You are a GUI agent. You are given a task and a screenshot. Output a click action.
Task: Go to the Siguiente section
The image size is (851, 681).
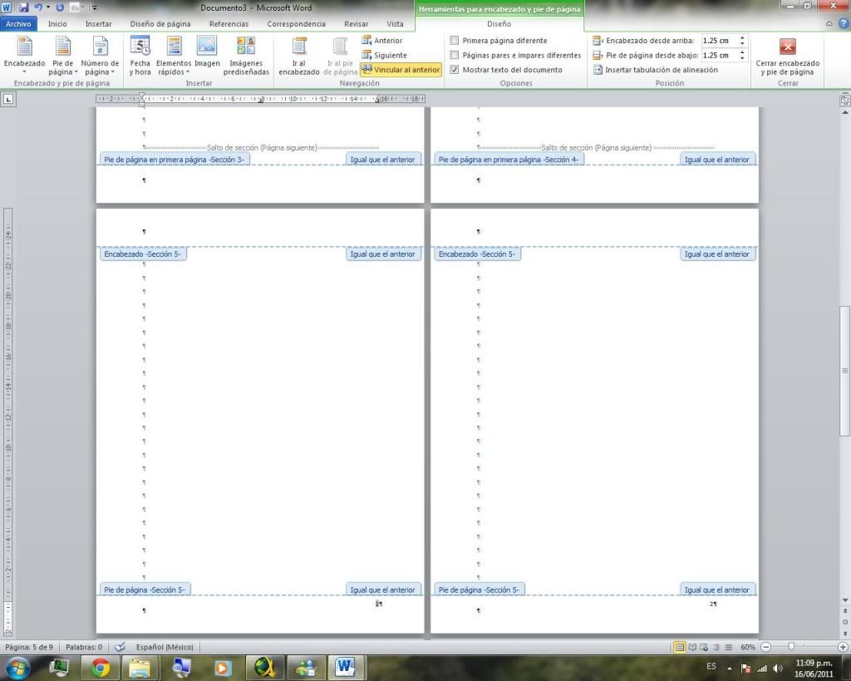(384, 55)
